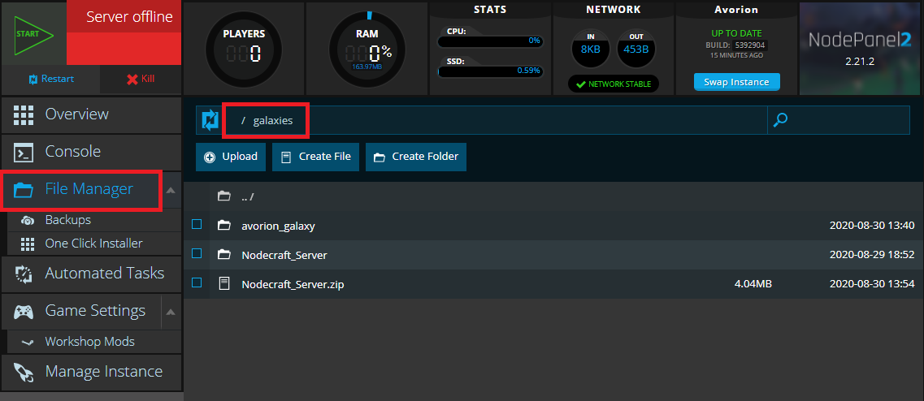Viewport: 924px width, 401px height.
Task: Open the Overview page
Action: [91, 114]
